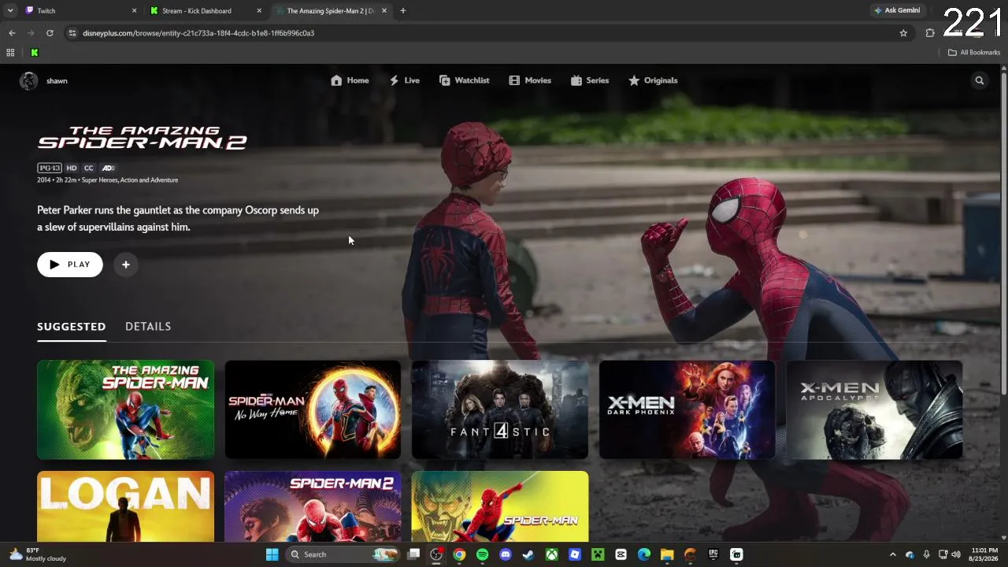Open a new browser tab
The image size is (1008, 567).
(x=403, y=11)
